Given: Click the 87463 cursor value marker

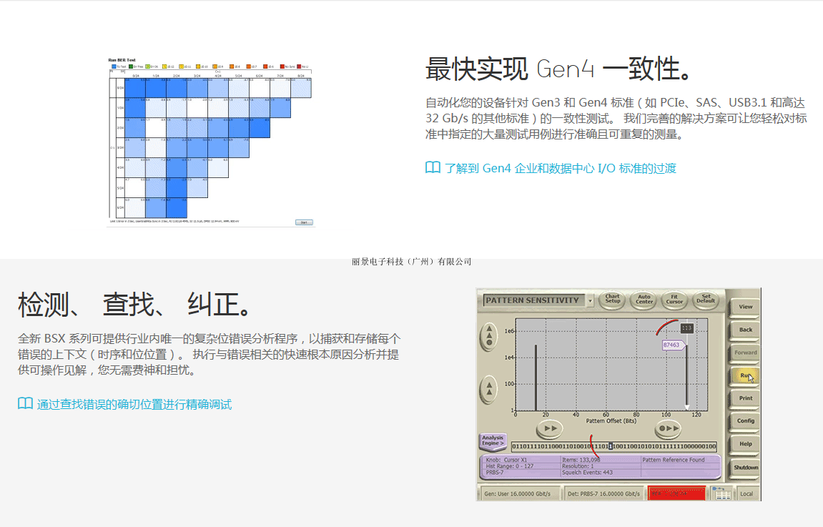Looking at the screenshot, I should 672,345.
